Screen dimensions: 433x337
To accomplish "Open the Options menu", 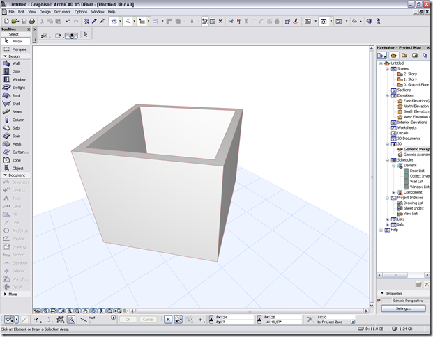I will click(x=81, y=12).
